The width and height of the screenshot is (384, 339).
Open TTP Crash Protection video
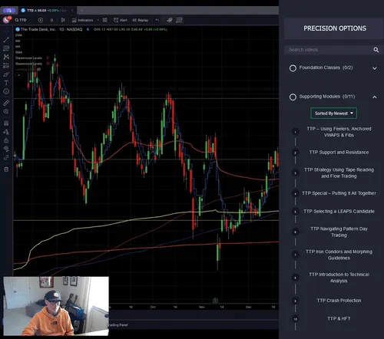(339, 301)
